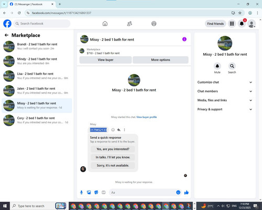Open the Groups icon in top navigation
This screenshot has width=262, height=210.
[154, 24]
